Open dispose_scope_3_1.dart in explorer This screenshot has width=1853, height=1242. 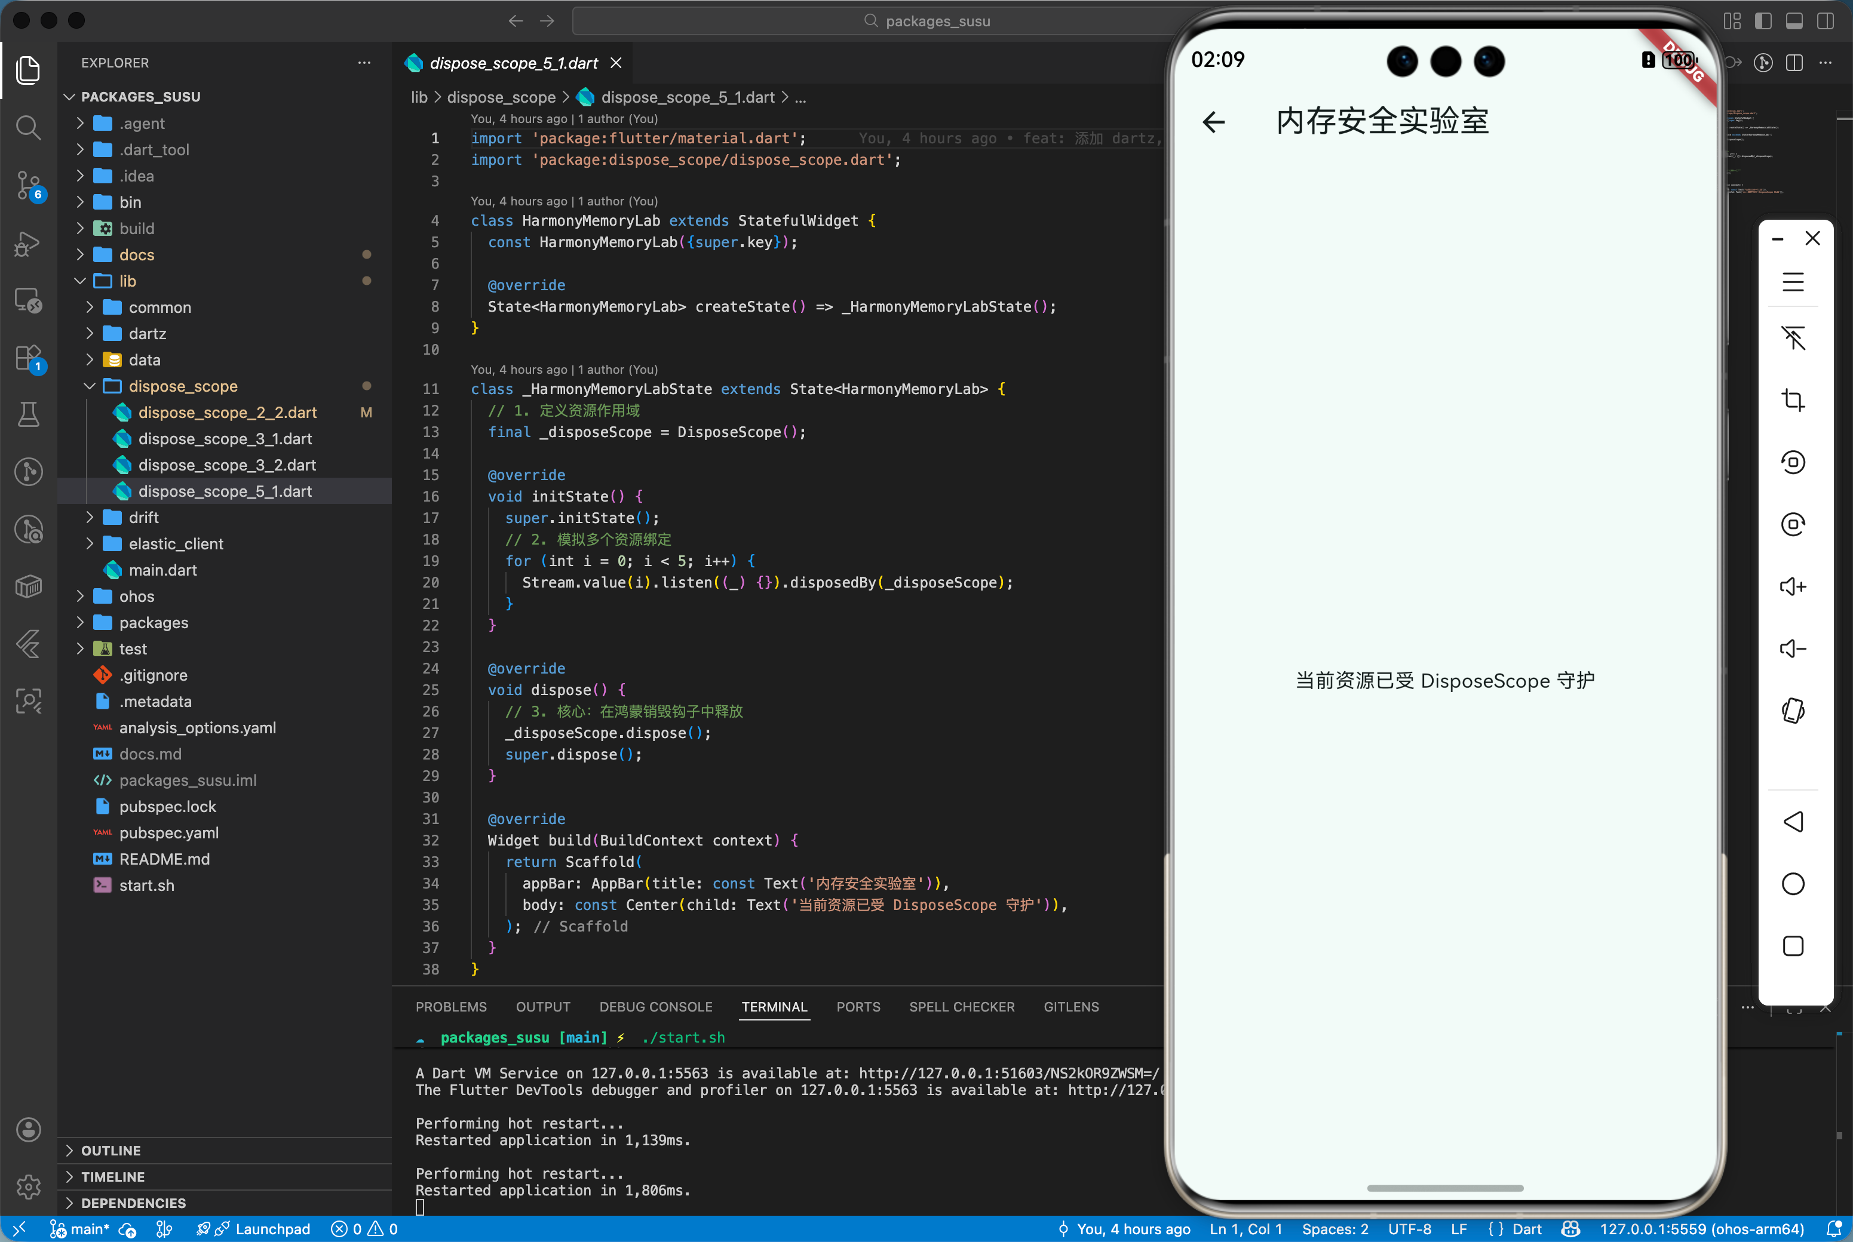coord(225,439)
